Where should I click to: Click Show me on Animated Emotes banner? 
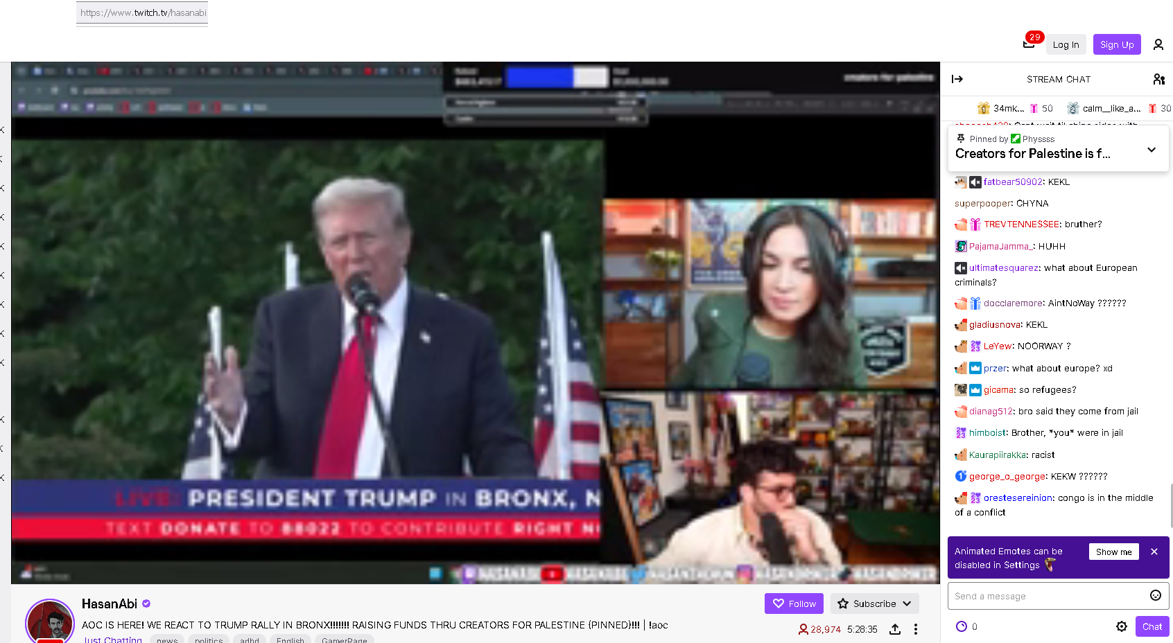1113,552
